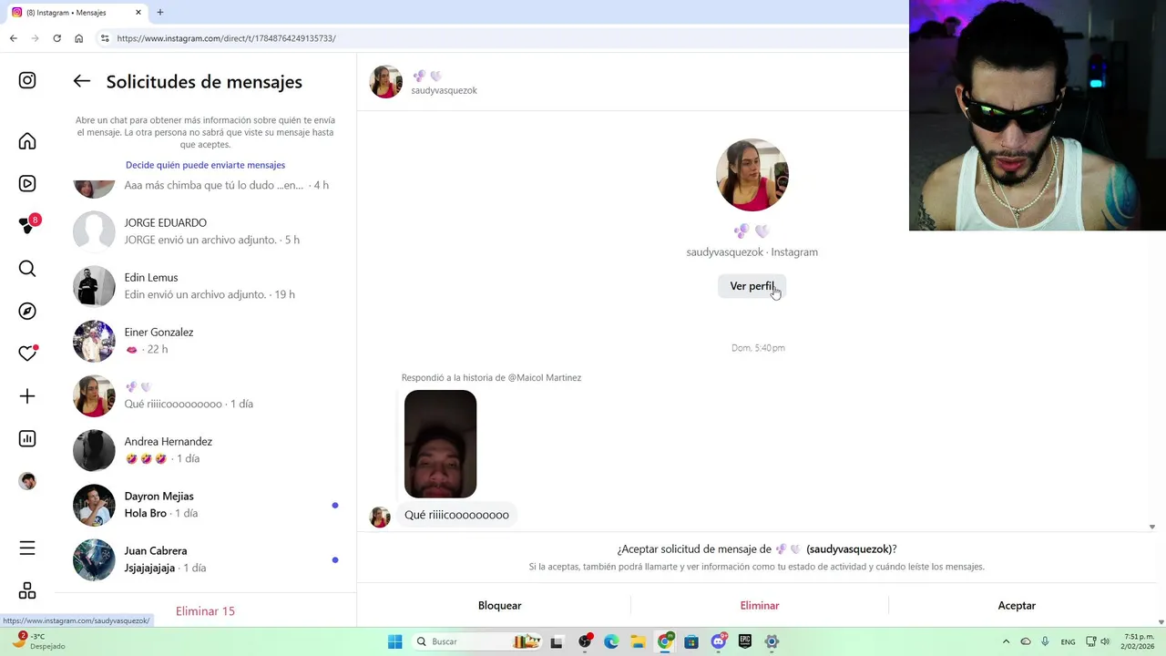The image size is (1166, 656).
Task: Open the Meta apps grid icon
Action: [x=27, y=590]
